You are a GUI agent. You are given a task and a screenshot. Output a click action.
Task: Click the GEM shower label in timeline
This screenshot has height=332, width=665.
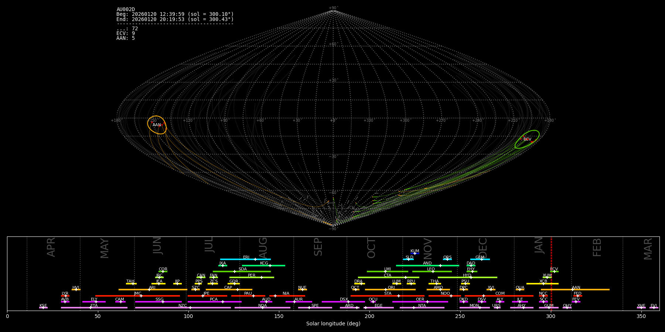(x=480, y=257)
